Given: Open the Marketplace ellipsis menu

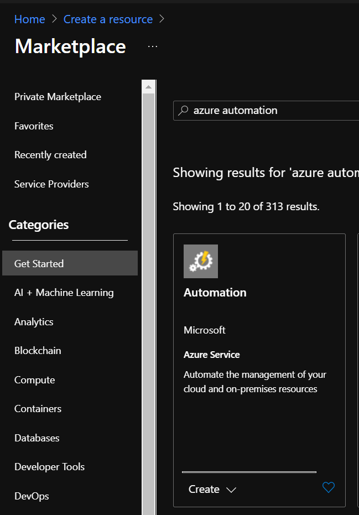Looking at the screenshot, I should (x=153, y=46).
